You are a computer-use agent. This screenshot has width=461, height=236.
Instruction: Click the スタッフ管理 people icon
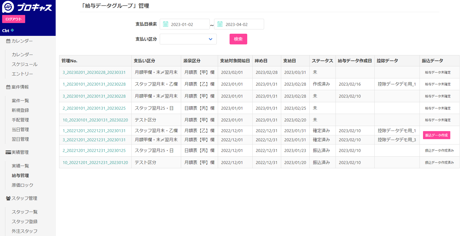(8, 198)
